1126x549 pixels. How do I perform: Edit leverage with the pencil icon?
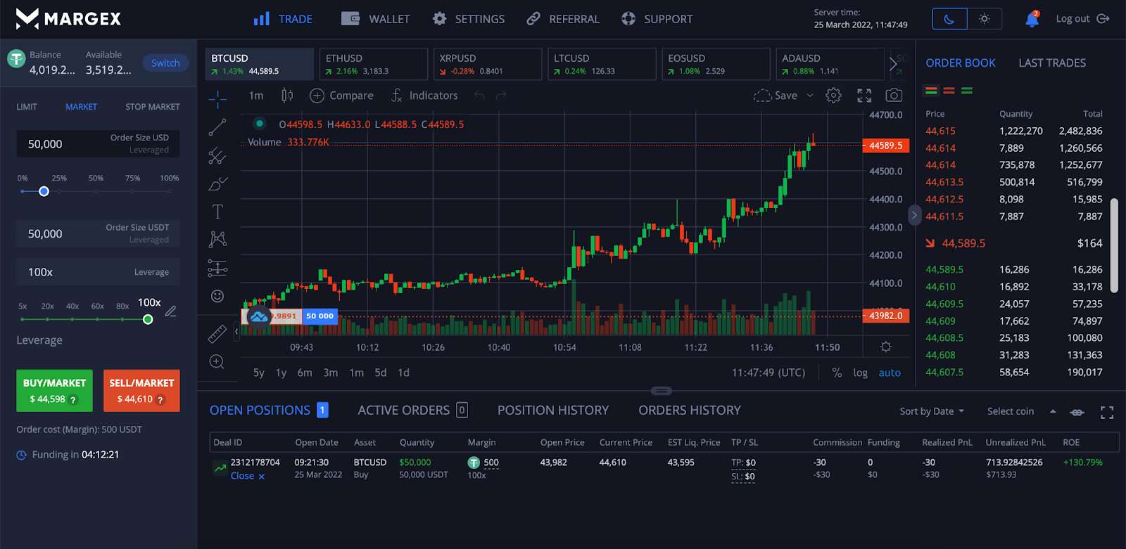click(x=170, y=311)
